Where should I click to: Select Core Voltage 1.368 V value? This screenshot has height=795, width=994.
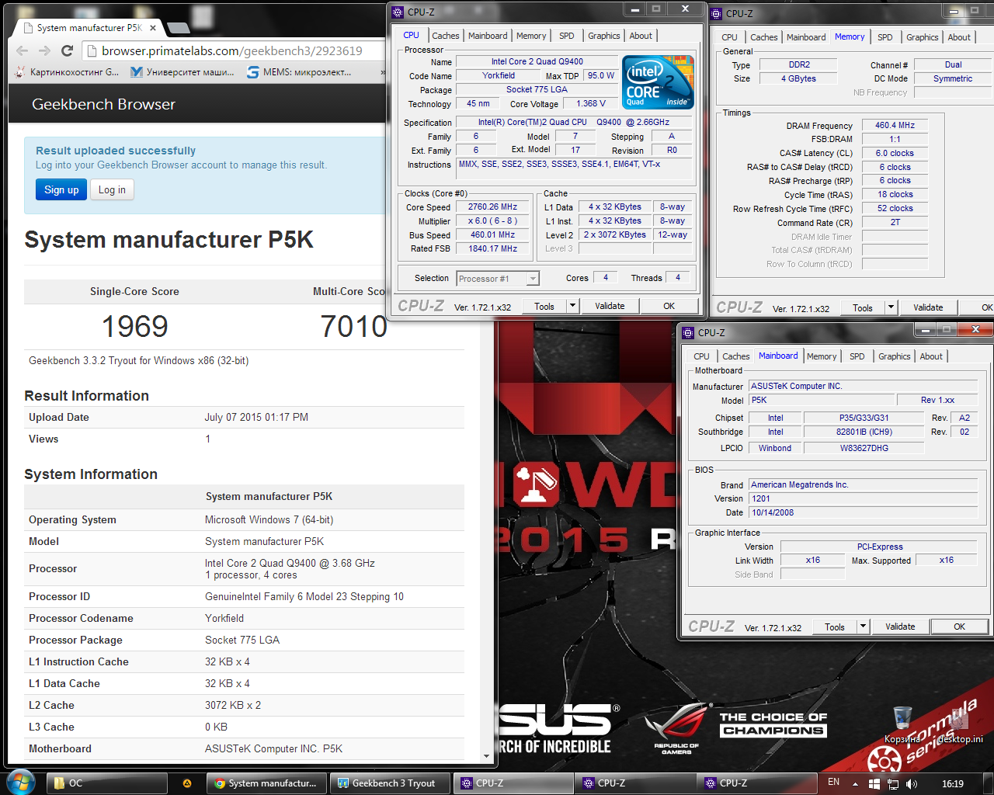(591, 103)
